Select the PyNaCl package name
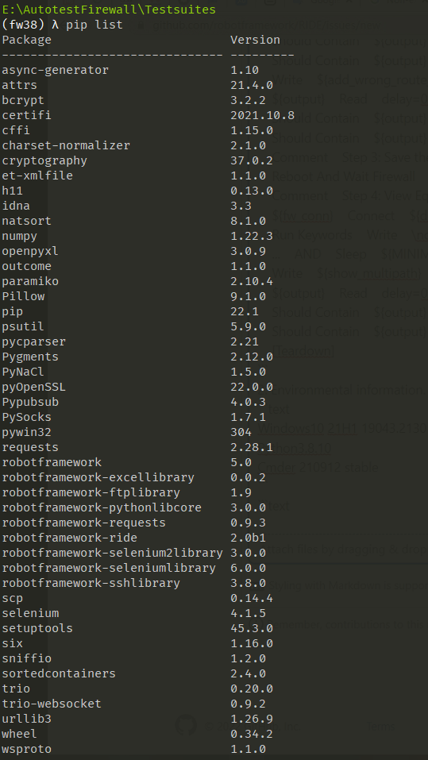428x760 pixels. pos(23,372)
